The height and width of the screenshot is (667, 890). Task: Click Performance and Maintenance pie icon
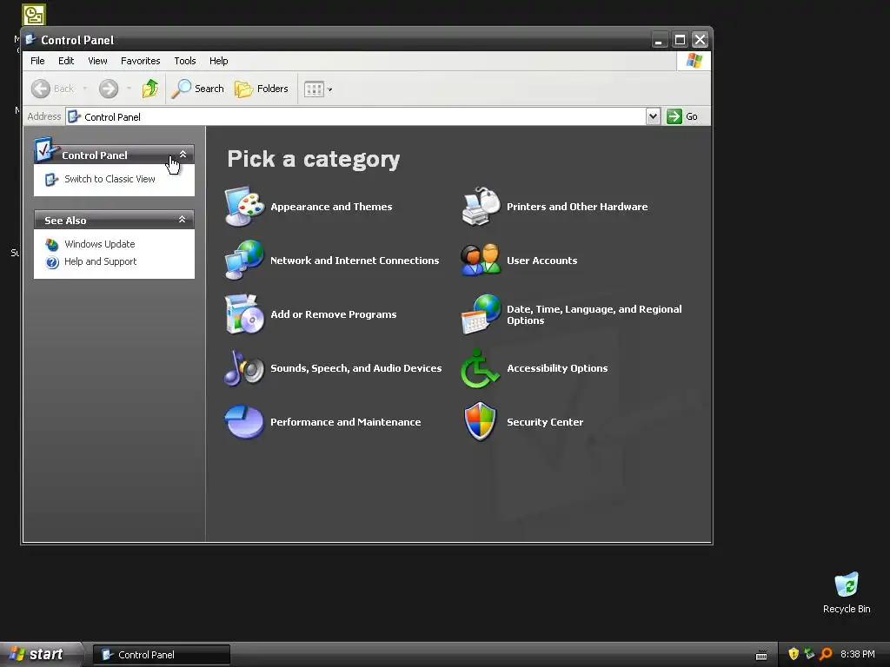coord(244,422)
